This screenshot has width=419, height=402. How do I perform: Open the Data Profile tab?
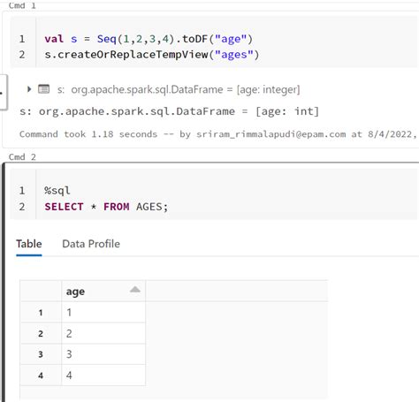91,244
